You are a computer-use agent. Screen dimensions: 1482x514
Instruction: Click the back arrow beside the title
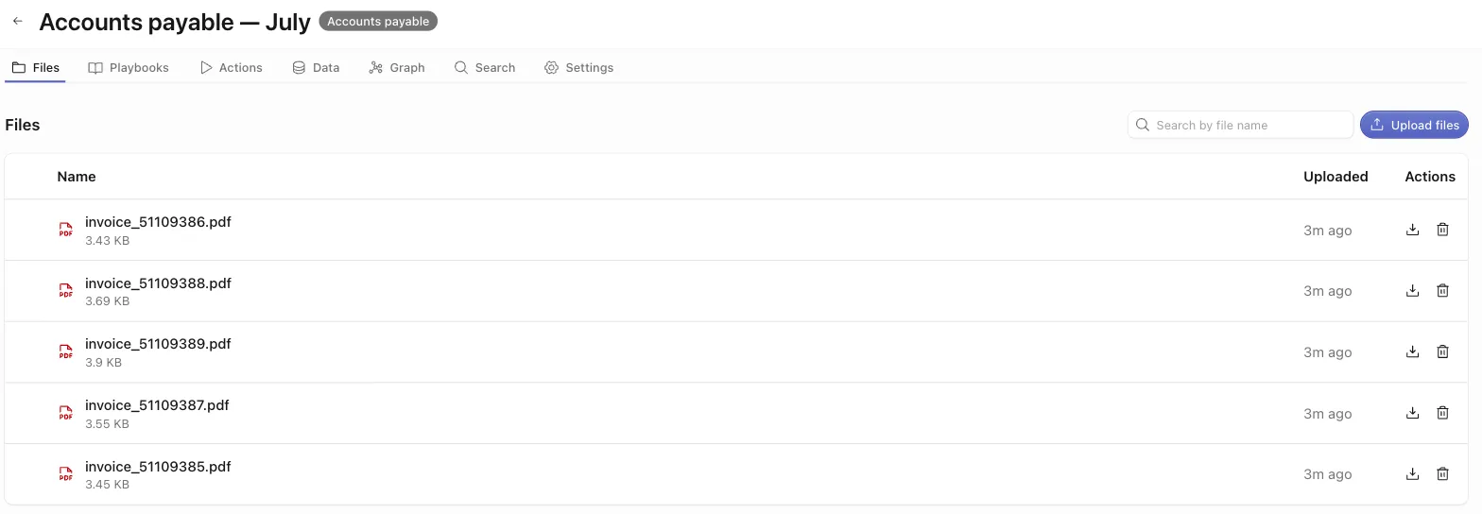coord(18,21)
